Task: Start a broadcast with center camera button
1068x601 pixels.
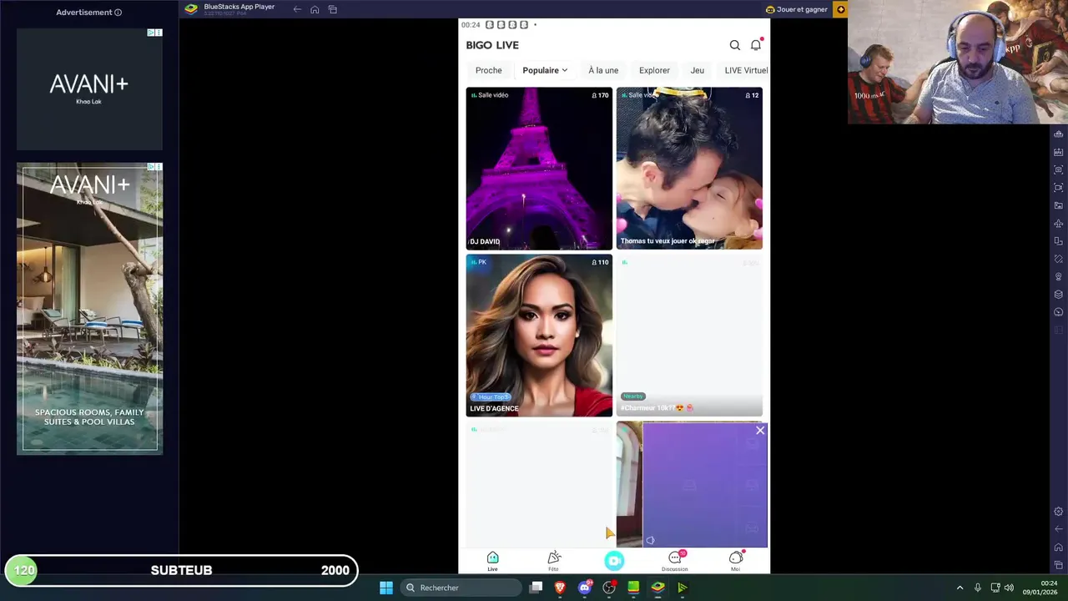Action: pyautogui.click(x=614, y=561)
